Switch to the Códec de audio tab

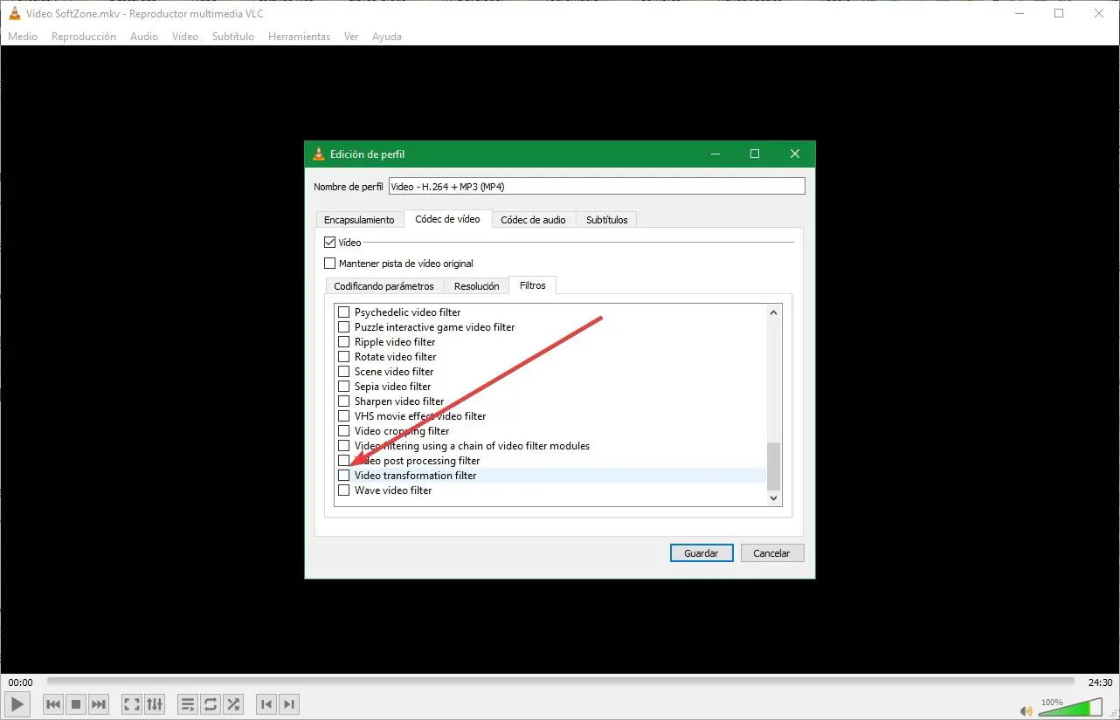coord(533,220)
